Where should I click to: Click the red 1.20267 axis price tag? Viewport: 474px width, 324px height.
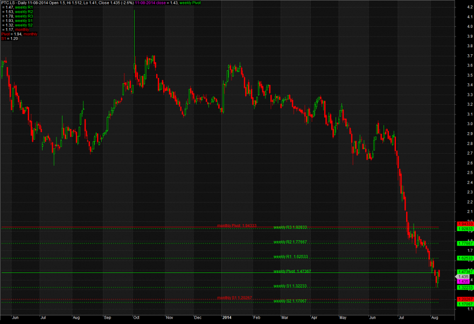(465, 300)
